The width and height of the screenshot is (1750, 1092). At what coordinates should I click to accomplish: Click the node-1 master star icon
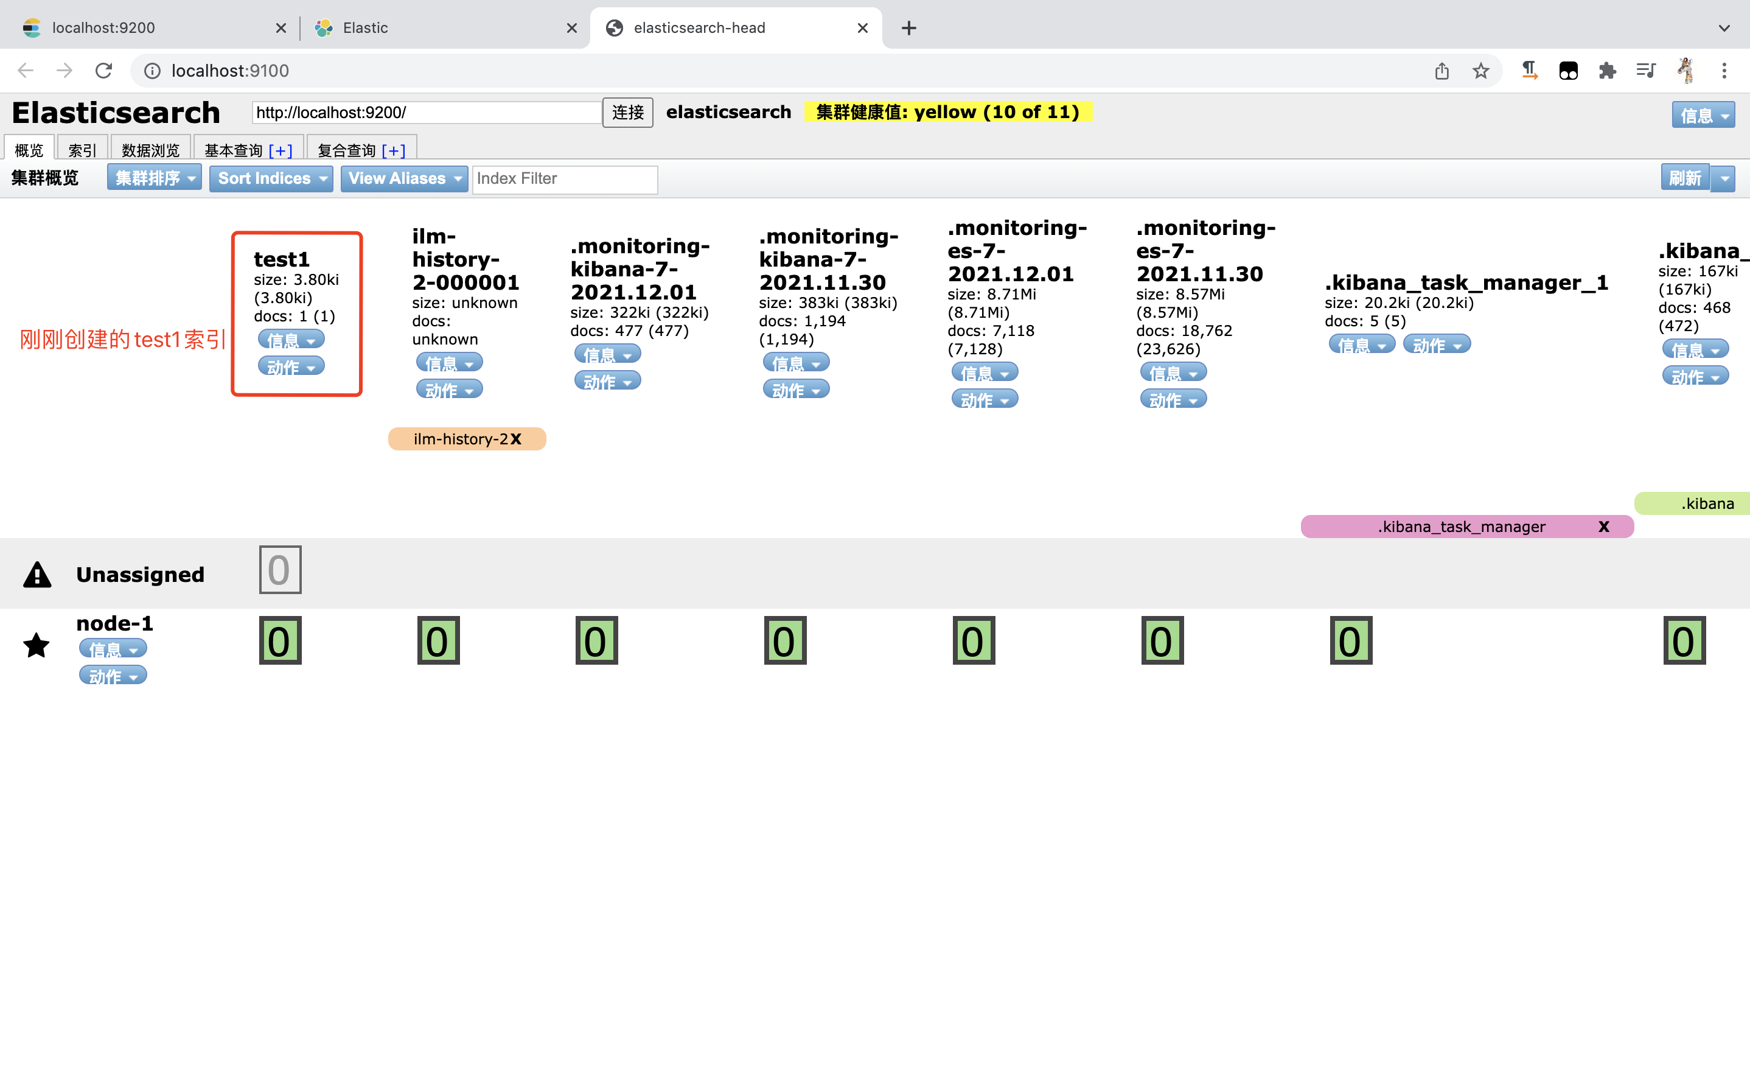[36, 645]
